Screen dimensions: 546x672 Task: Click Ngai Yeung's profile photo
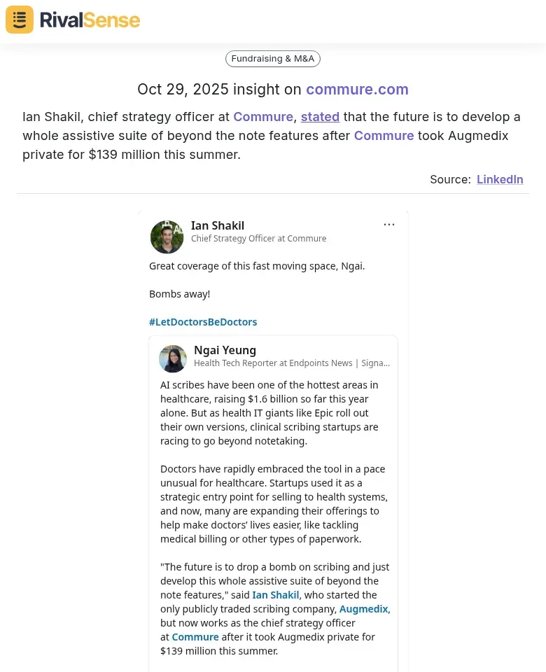pyautogui.click(x=173, y=358)
